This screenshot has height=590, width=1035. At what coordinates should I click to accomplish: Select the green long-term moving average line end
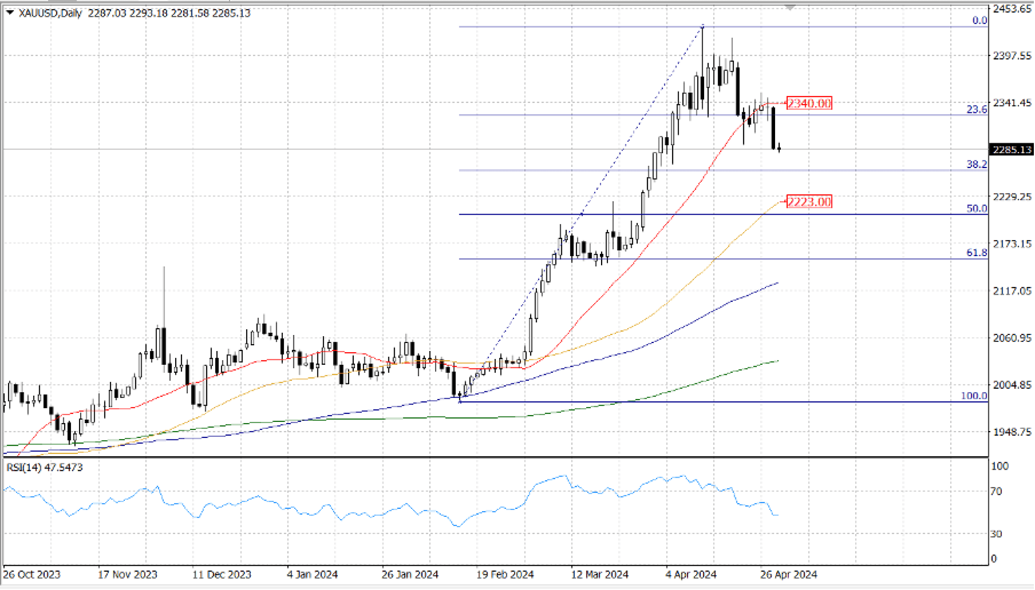pyautogui.click(x=777, y=361)
